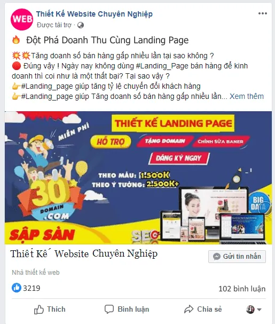The width and height of the screenshot is (275, 324).
Task: Open the profile avatar selector dropdown arrow
Action: [x=260, y=310]
